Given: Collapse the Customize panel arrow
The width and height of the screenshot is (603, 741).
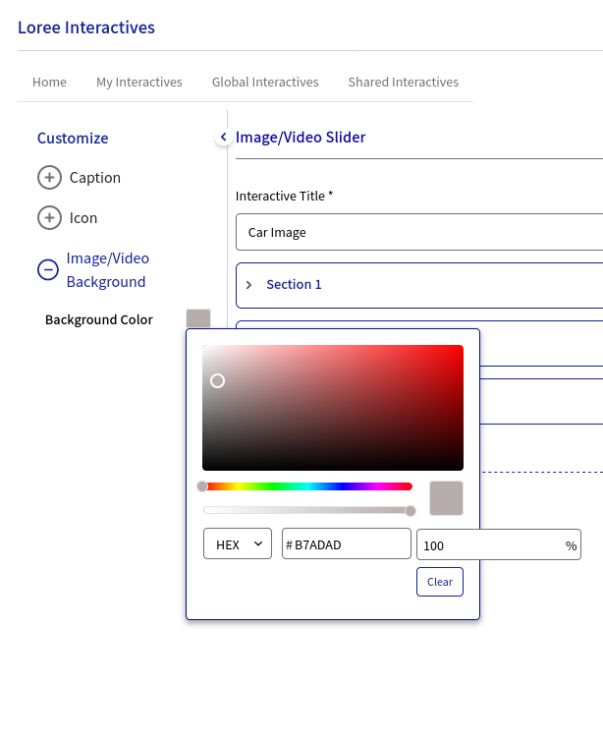Looking at the screenshot, I should (x=223, y=137).
